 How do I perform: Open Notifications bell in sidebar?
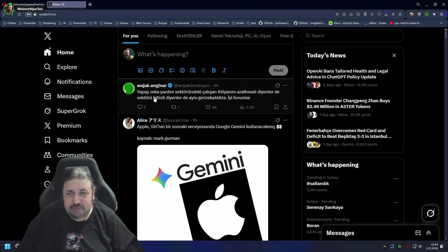[x=68, y=82]
